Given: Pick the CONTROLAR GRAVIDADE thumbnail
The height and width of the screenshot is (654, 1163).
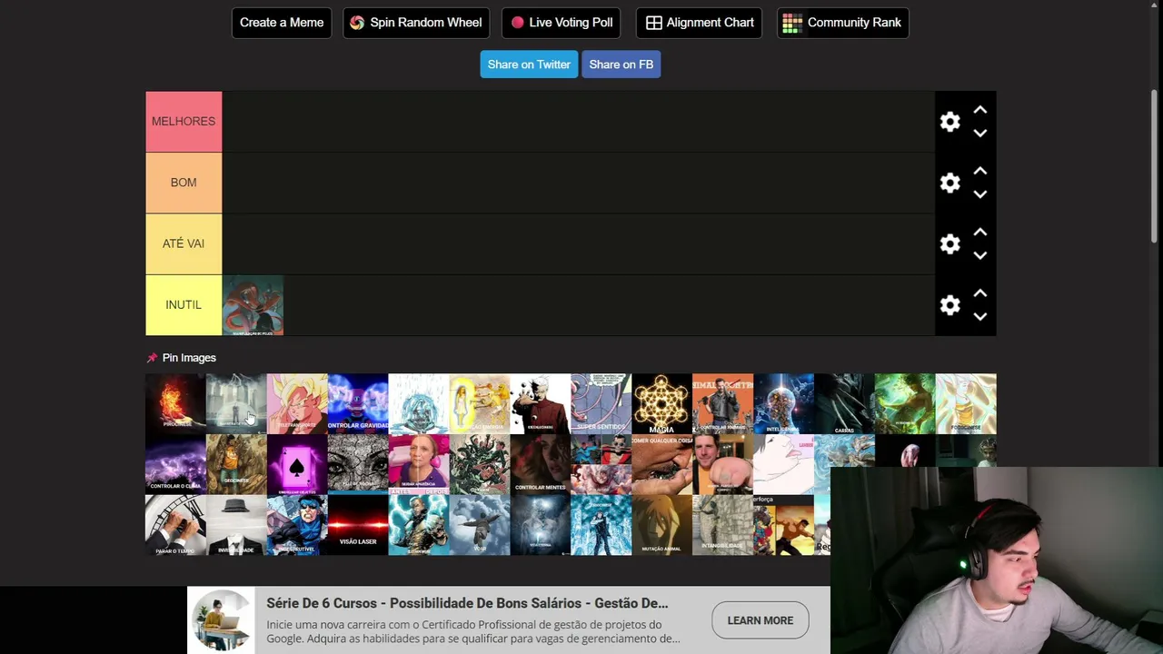Looking at the screenshot, I should 358,403.
